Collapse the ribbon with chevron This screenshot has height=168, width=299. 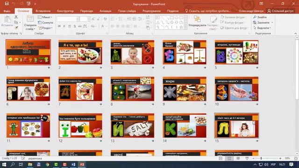click(x=296, y=33)
